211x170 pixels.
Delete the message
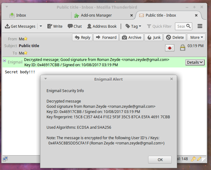[175, 37]
